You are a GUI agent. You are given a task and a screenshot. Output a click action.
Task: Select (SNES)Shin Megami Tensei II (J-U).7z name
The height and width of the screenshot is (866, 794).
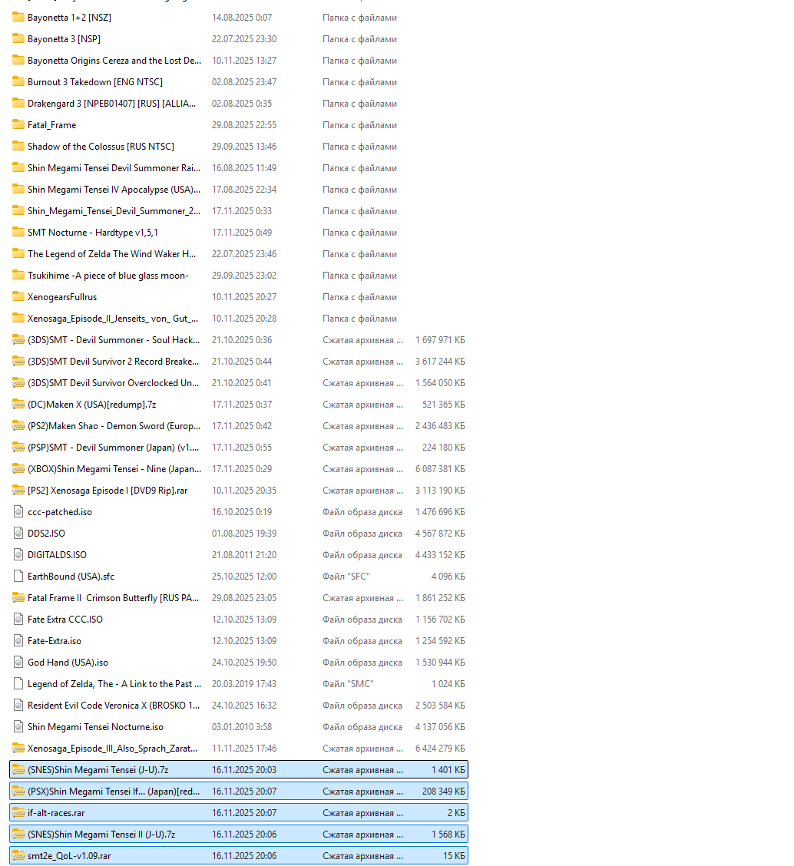point(101,835)
